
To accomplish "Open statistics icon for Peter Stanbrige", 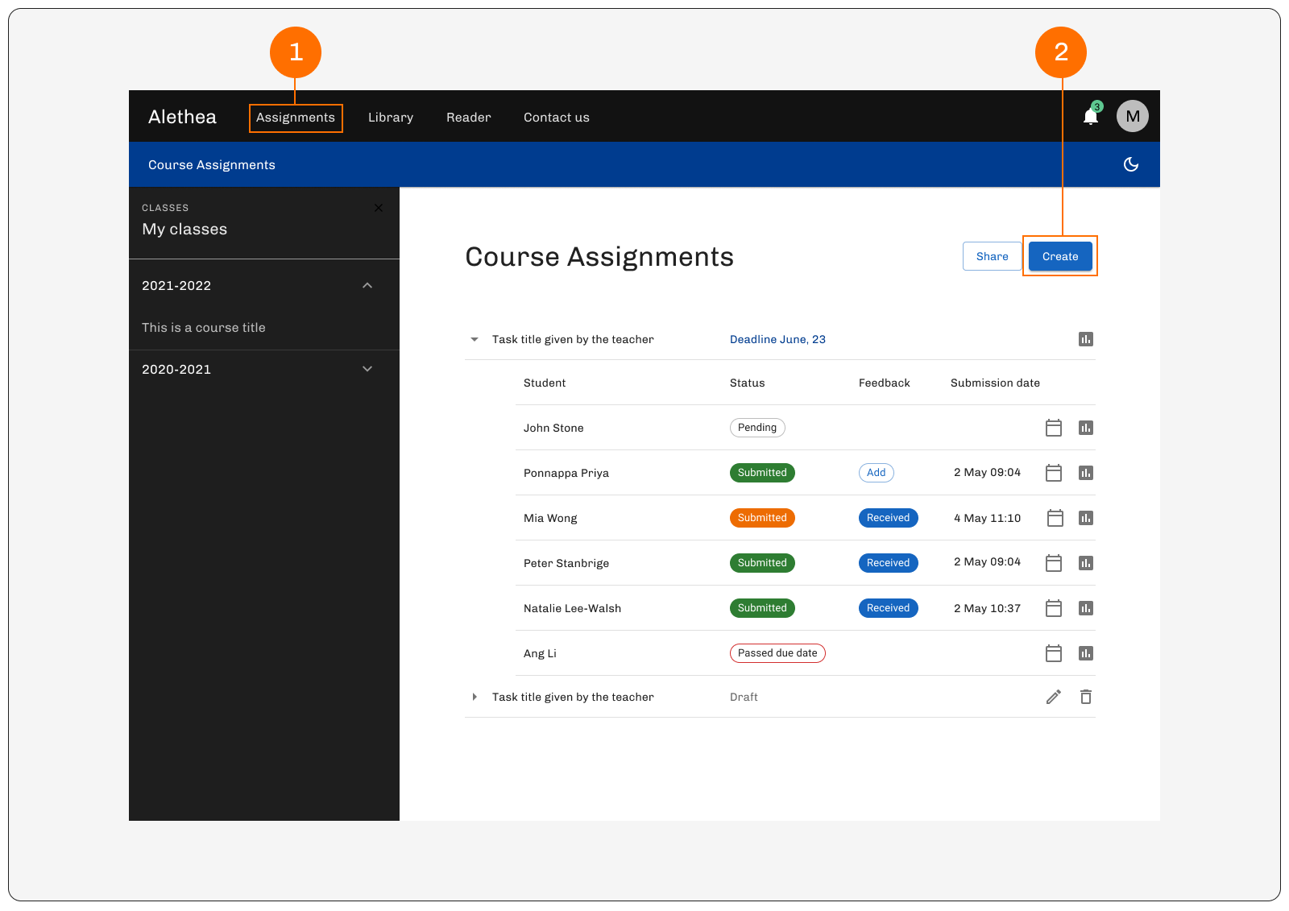I will point(1086,563).
